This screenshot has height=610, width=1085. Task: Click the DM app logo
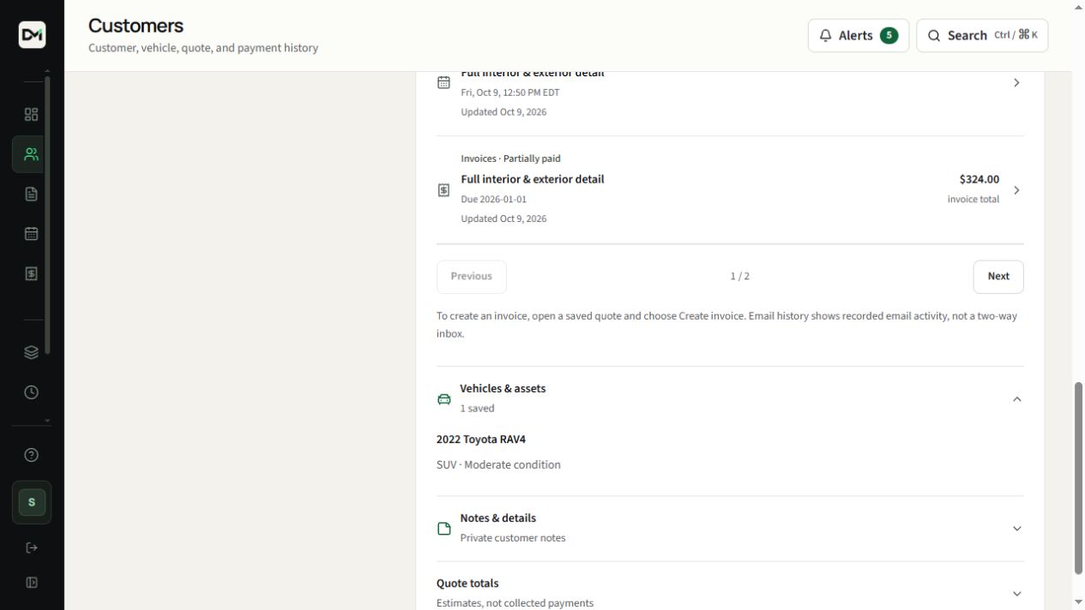point(32,34)
